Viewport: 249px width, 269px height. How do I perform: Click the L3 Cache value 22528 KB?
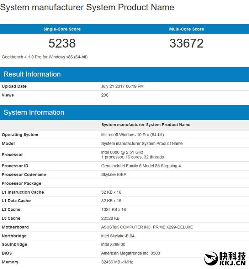(110, 218)
